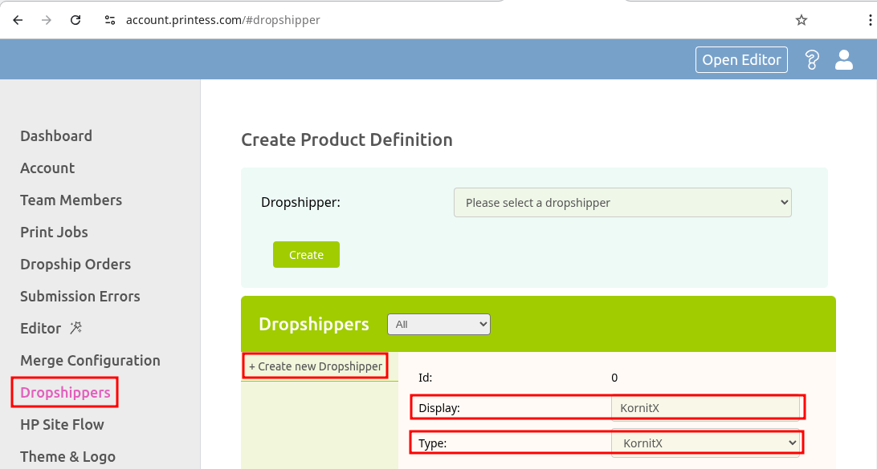Open HP Site Flow page

pos(62,424)
